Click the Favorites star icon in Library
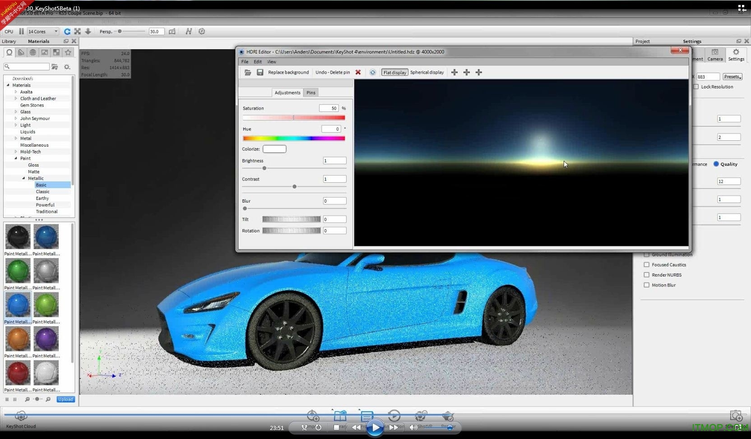The image size is (751, 439). click(68, 52)
